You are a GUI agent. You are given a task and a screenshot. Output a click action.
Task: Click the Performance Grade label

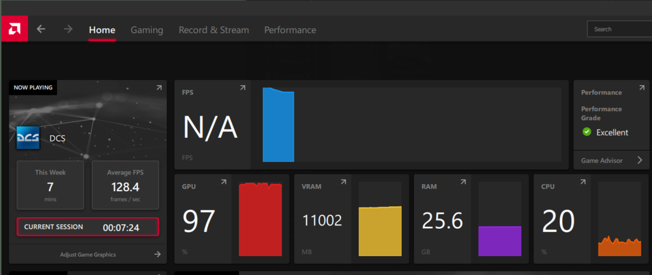pyautogui.click(x=601, y=113)
